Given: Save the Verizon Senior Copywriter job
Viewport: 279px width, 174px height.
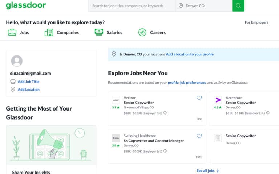Looking at the screenshot, I should click(199, 98).
